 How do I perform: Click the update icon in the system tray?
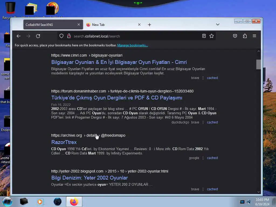point(249,202)
